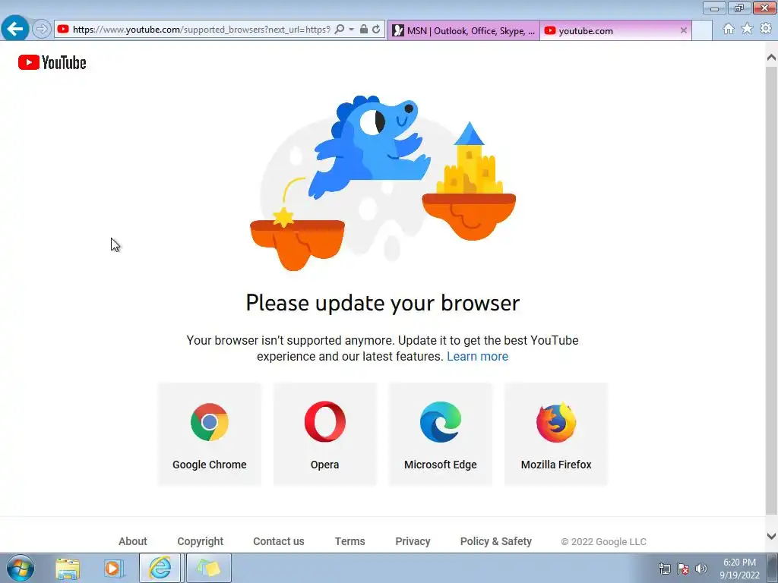This screenshot has height=583, width=778.
Task: Click the Microsoft Edge icon
Action: pos(441,422)
